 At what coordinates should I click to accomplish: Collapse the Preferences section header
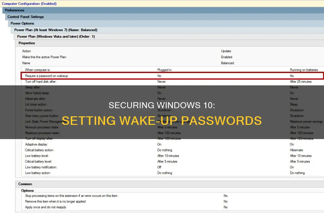[163, 10]
